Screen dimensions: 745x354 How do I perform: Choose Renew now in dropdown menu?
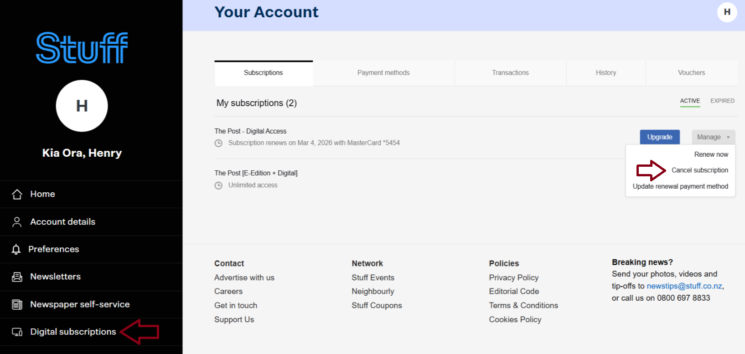point(711,154)
